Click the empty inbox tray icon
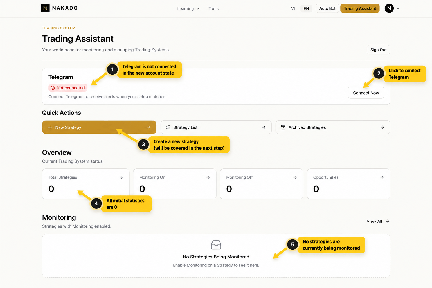 pos(216,245)
